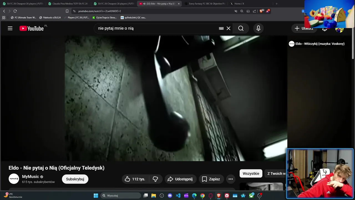Open the three-dot more actions menu

click(x=231, y=179)
